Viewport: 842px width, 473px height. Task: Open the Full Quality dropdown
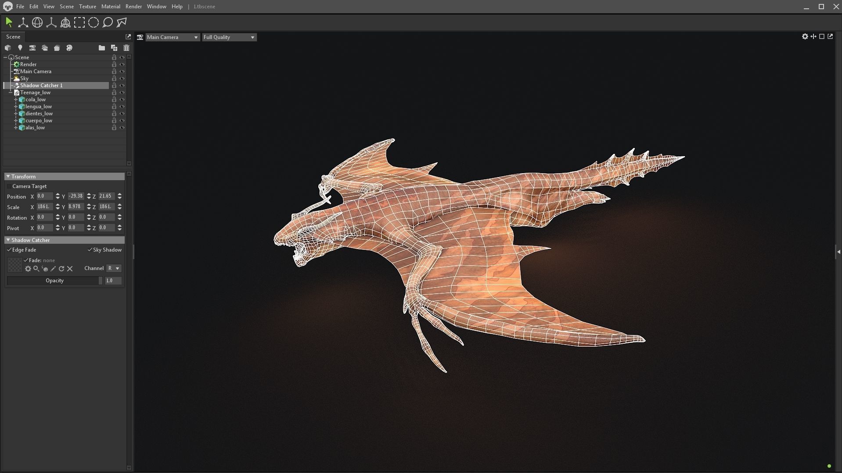[x=229, y=37]
